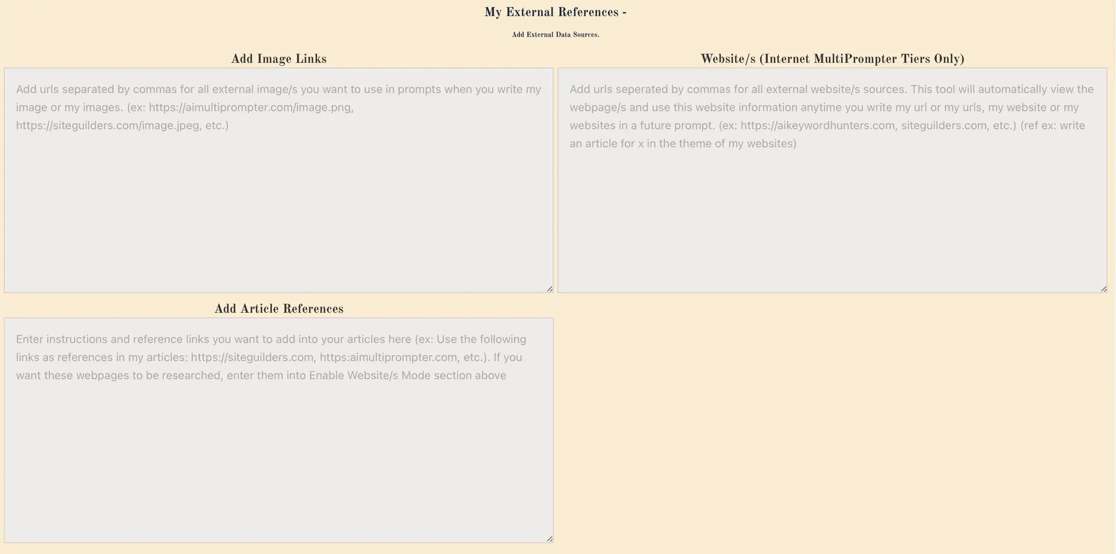Click the Add Image Links label

coord(278,59)
